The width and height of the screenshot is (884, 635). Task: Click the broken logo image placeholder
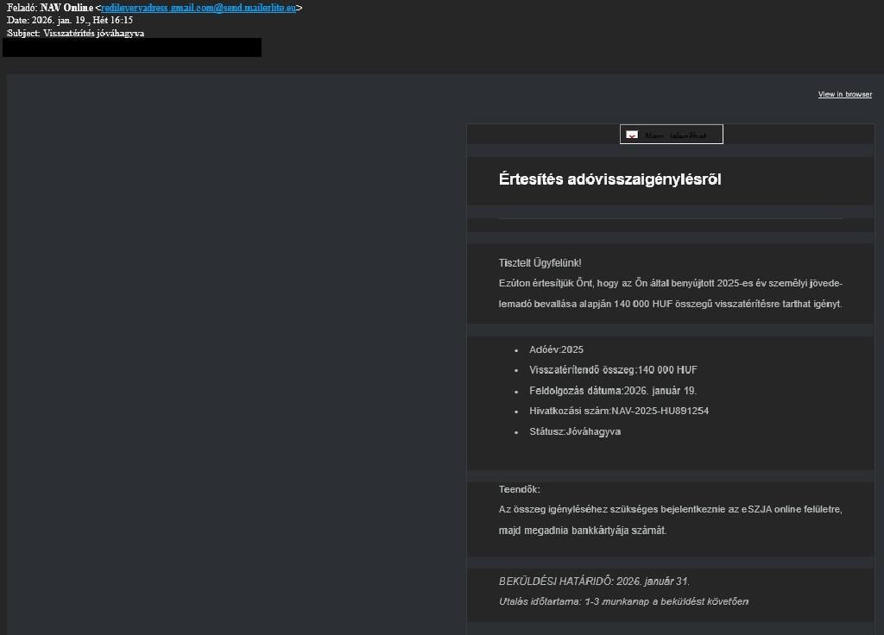coord(672,133)
